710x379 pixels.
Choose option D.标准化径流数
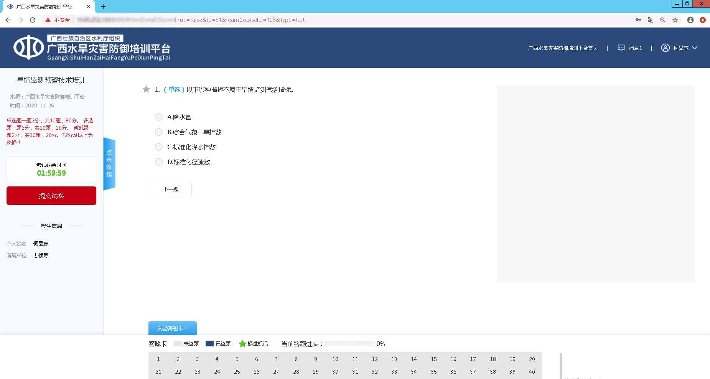158,162
